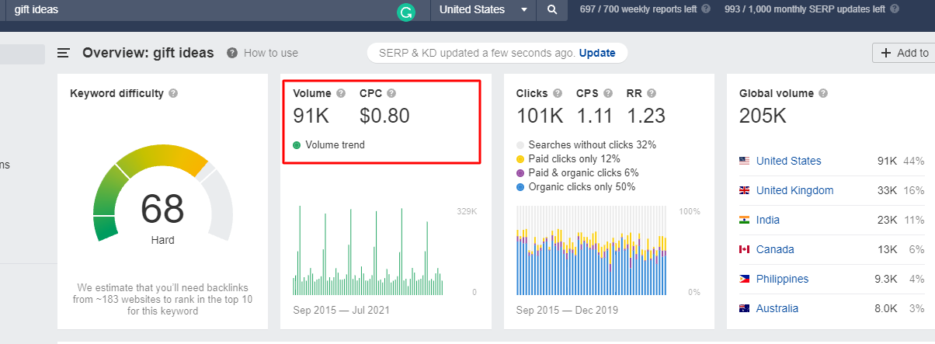Click the gift ideas search field

pyautogui.click(x=194, y=10)
